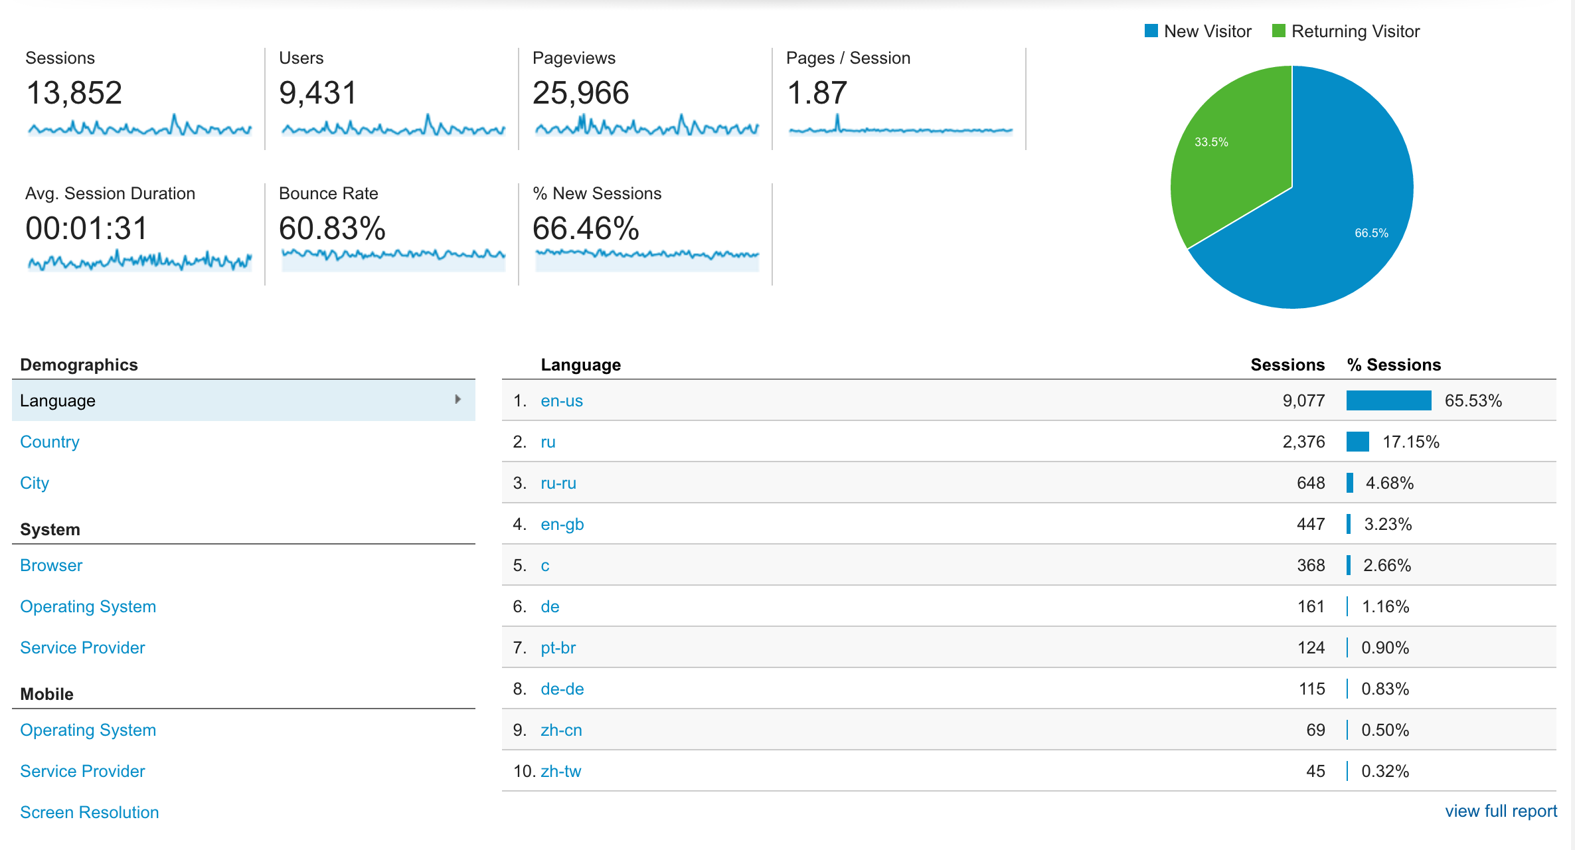The width and height of the screenshot is (1575, 850).
Task: Click the duration value 00:01:31
Action: click(86, 228)
